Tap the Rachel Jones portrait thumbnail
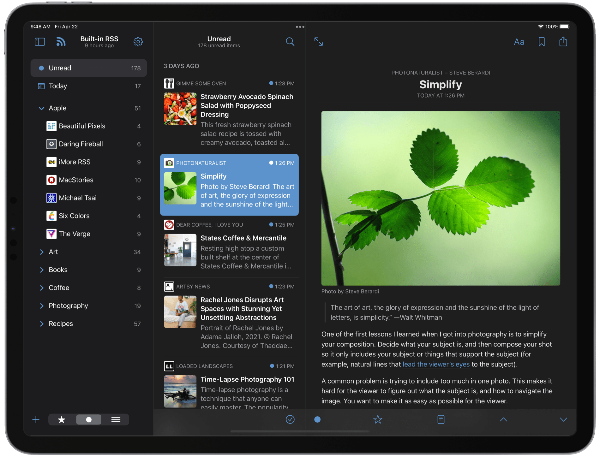The image size is (600, 457). click(180, 312)
